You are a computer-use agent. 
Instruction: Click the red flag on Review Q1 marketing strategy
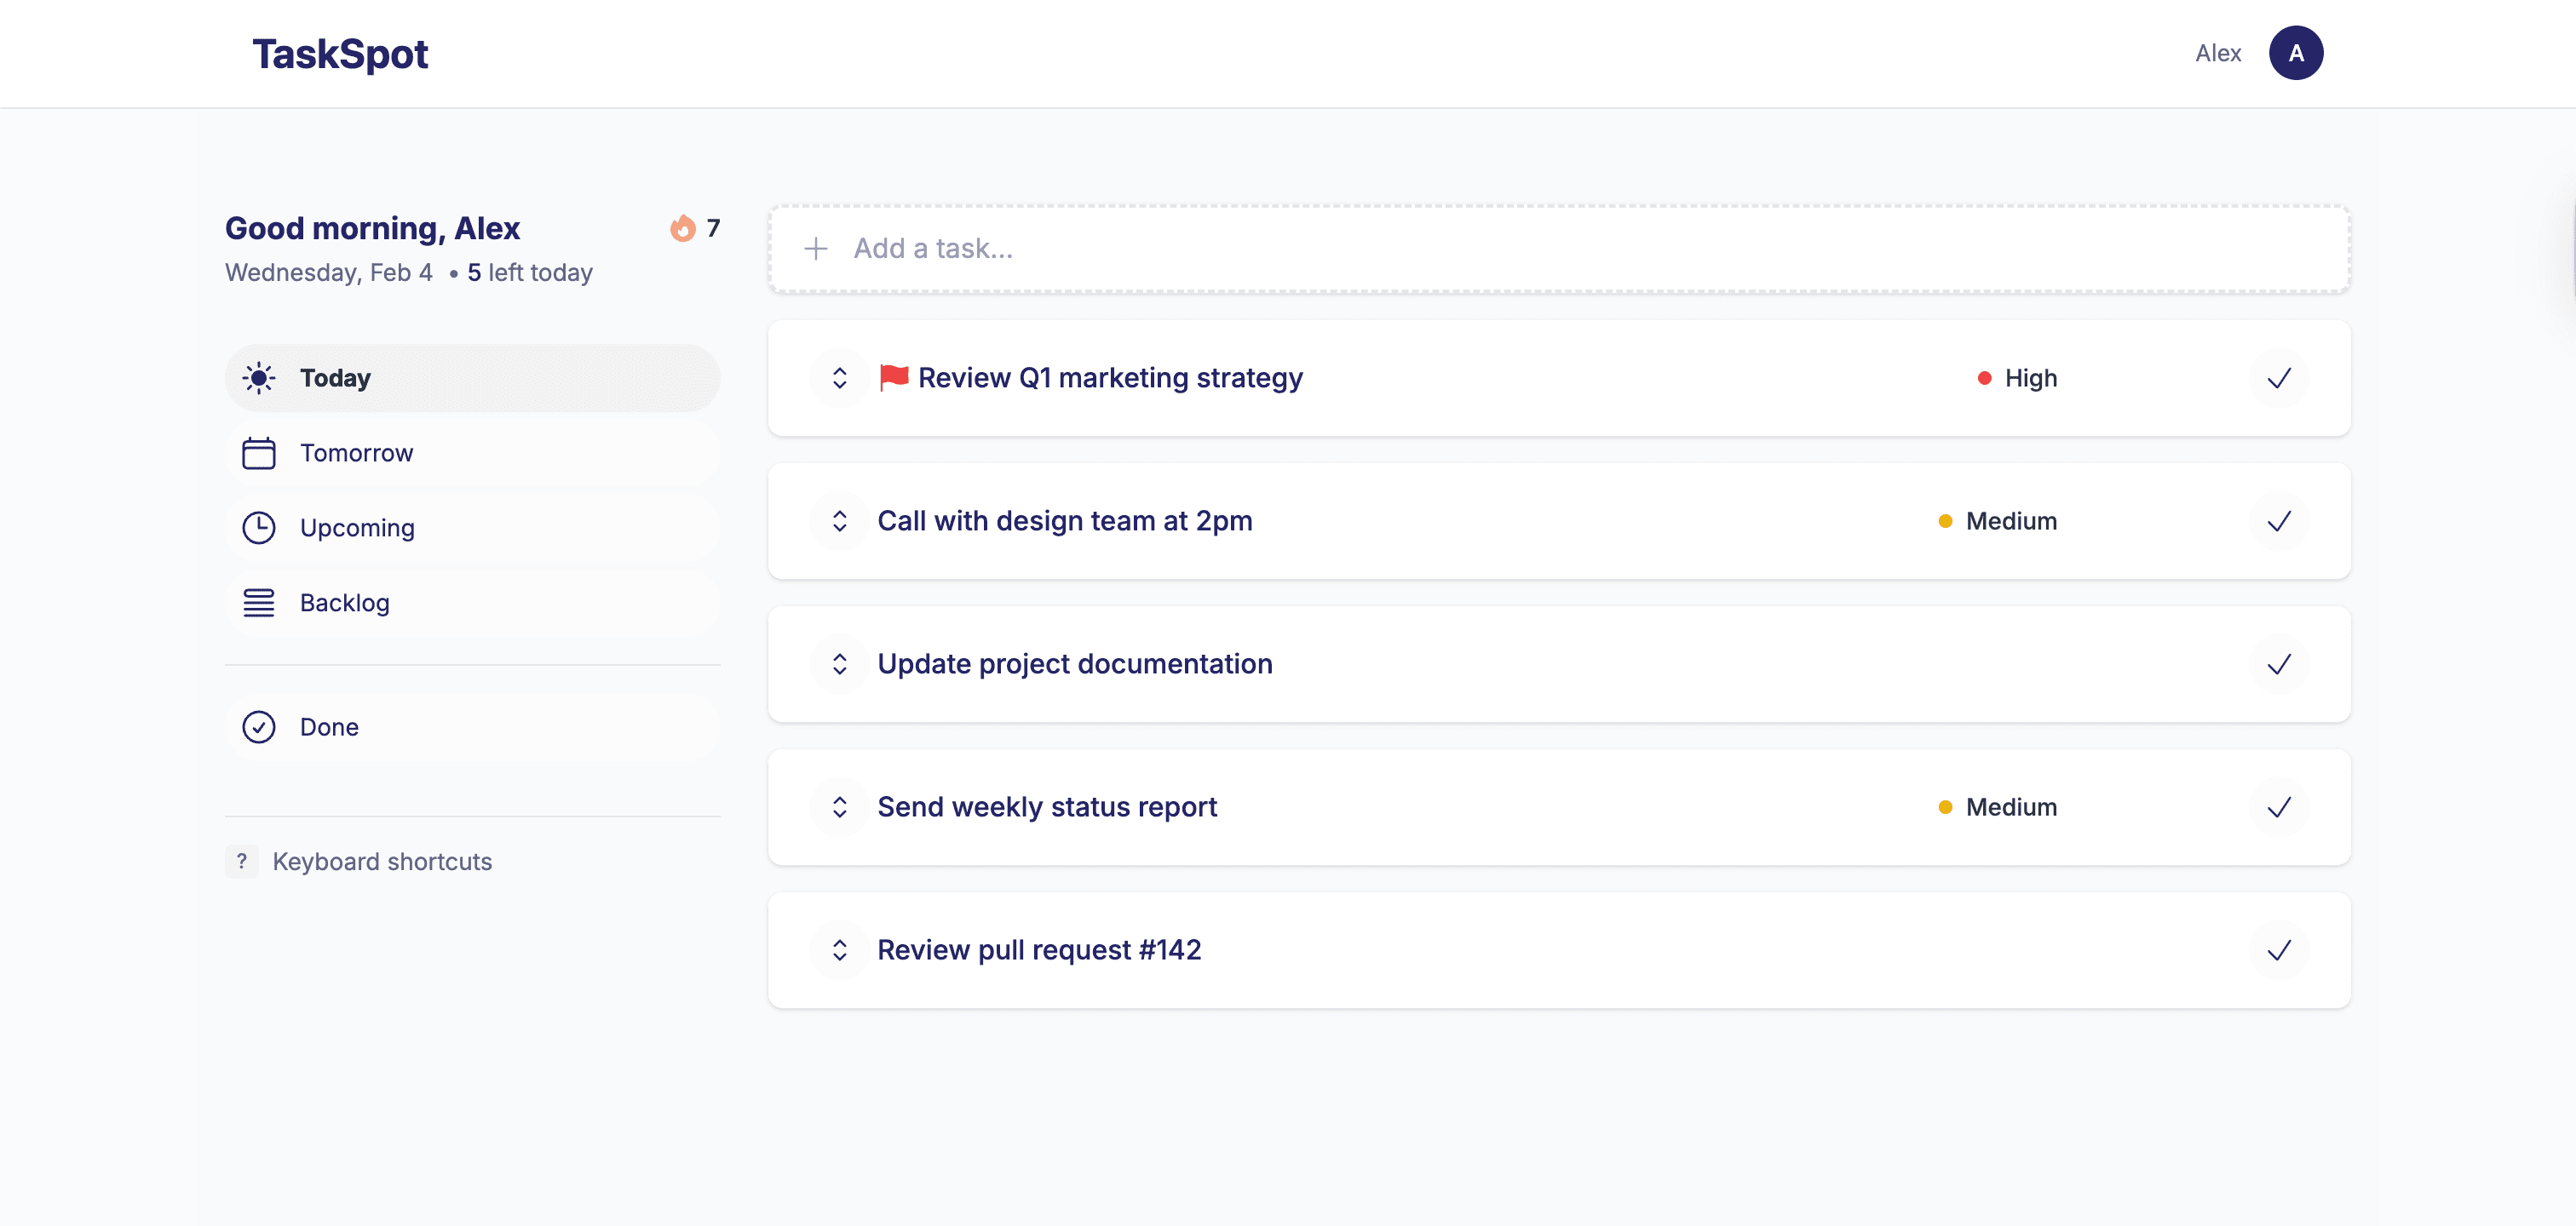[892, 378]
